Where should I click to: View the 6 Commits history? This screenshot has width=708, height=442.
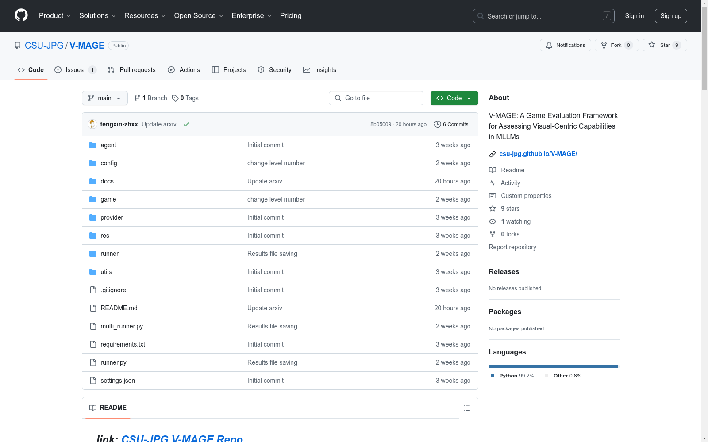(x=451, y=124)
